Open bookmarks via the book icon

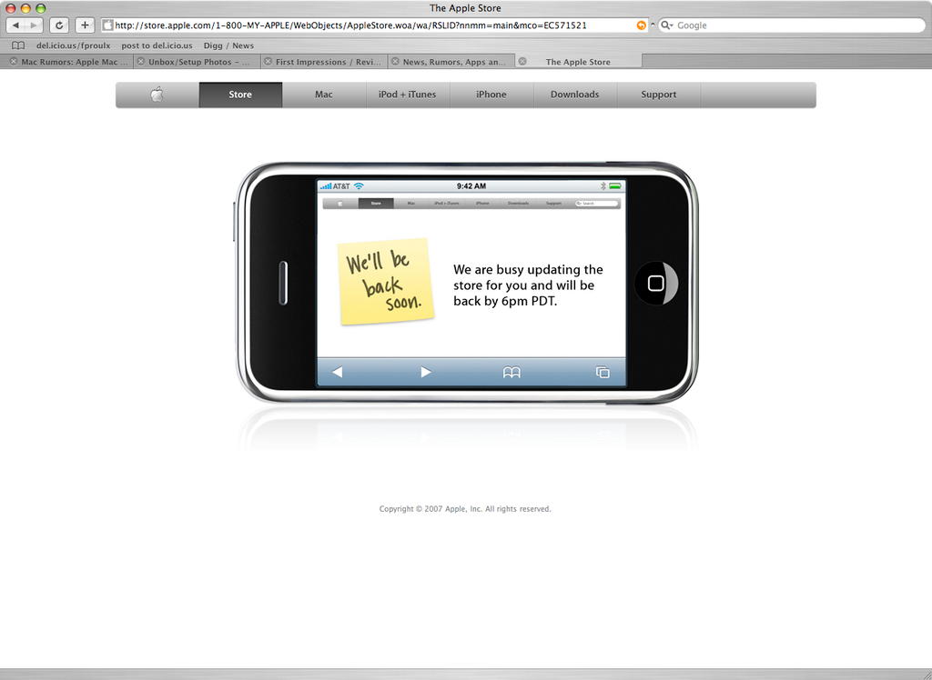[17, 45]
